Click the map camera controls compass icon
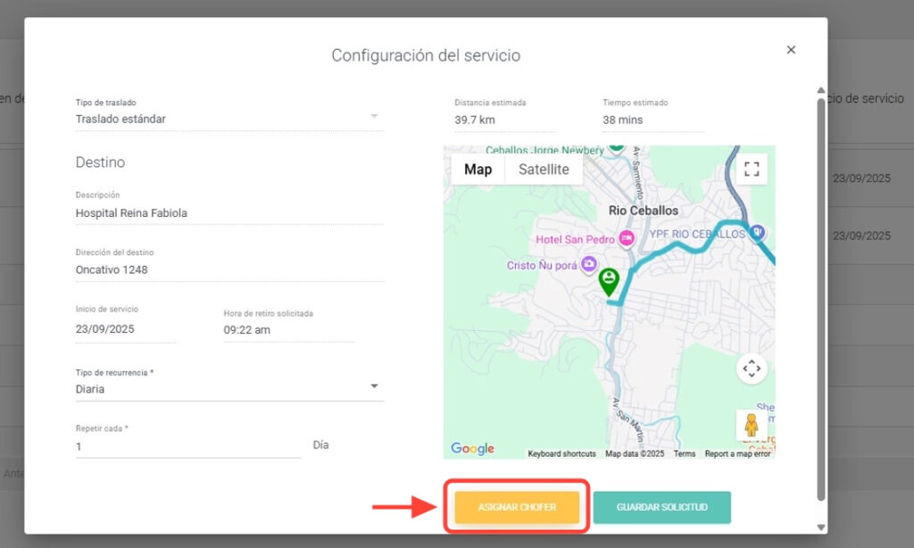Viewport: 914px width, 548px height. [x=752, y=368]
